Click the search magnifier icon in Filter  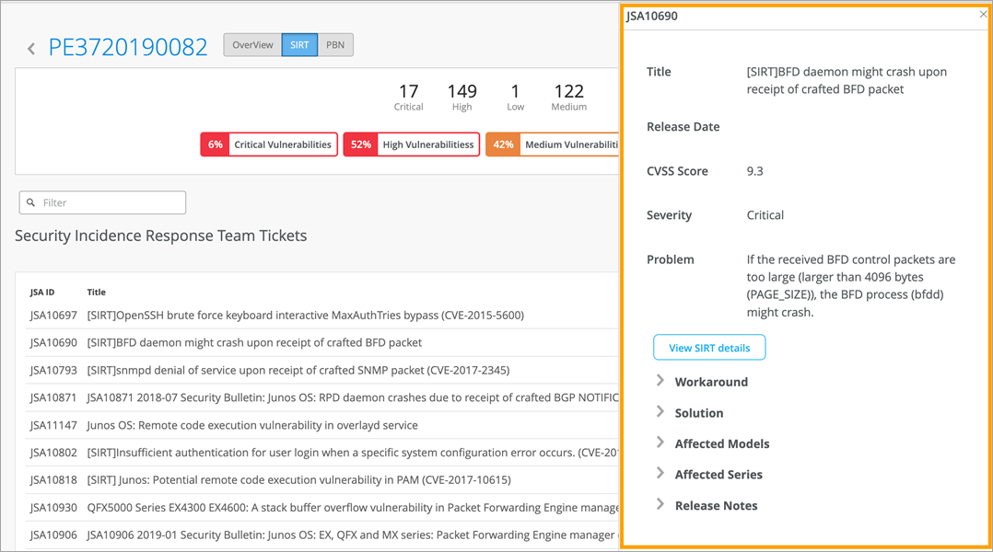pos(31,202)
